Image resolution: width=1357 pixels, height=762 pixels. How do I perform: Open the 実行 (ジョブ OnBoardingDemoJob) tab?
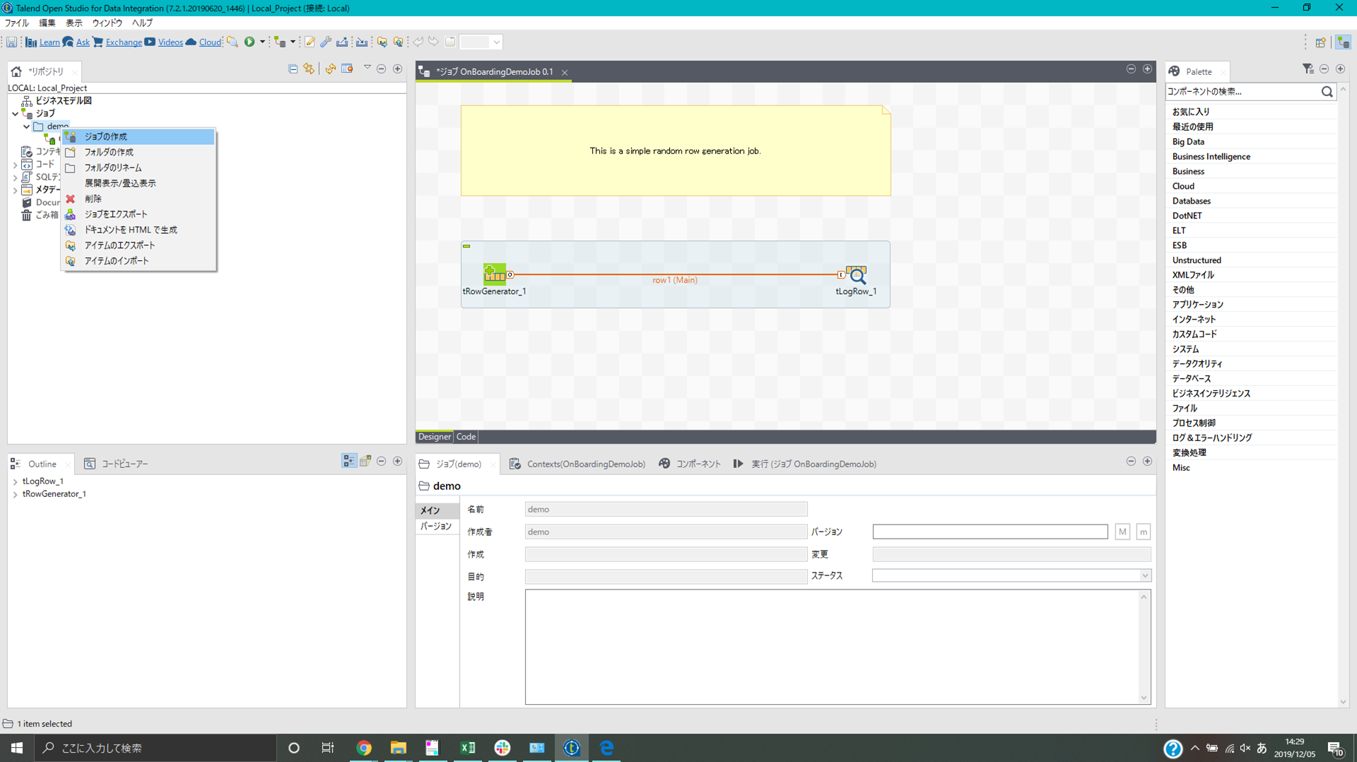[805, 464]
